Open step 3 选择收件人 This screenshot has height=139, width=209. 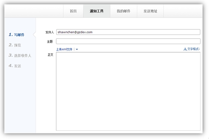tap(20, 55)
